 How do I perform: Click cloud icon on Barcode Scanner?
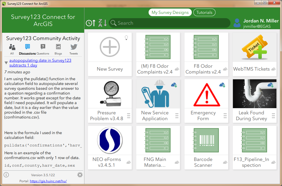[225, 162]
